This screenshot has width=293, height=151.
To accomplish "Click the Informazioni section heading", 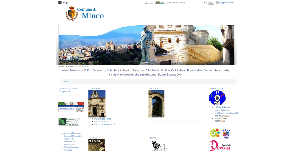I will (216, 88).
